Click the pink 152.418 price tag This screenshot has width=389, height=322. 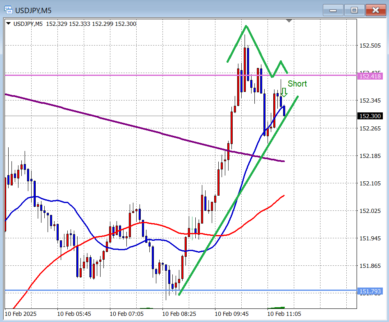coord(370,76)
